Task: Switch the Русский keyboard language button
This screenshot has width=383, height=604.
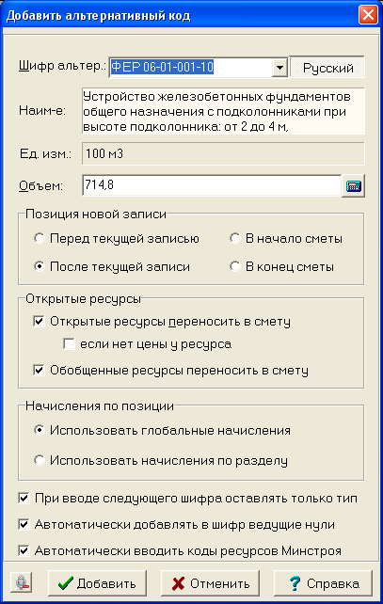Action: coord(327,68)
